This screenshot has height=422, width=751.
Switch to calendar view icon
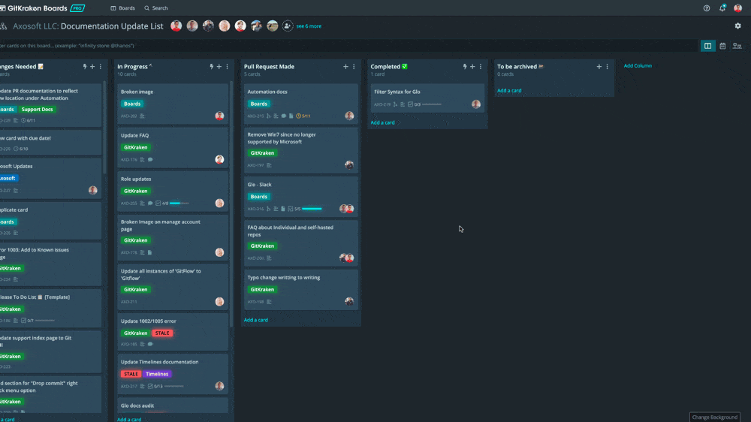tap(722, 46)
